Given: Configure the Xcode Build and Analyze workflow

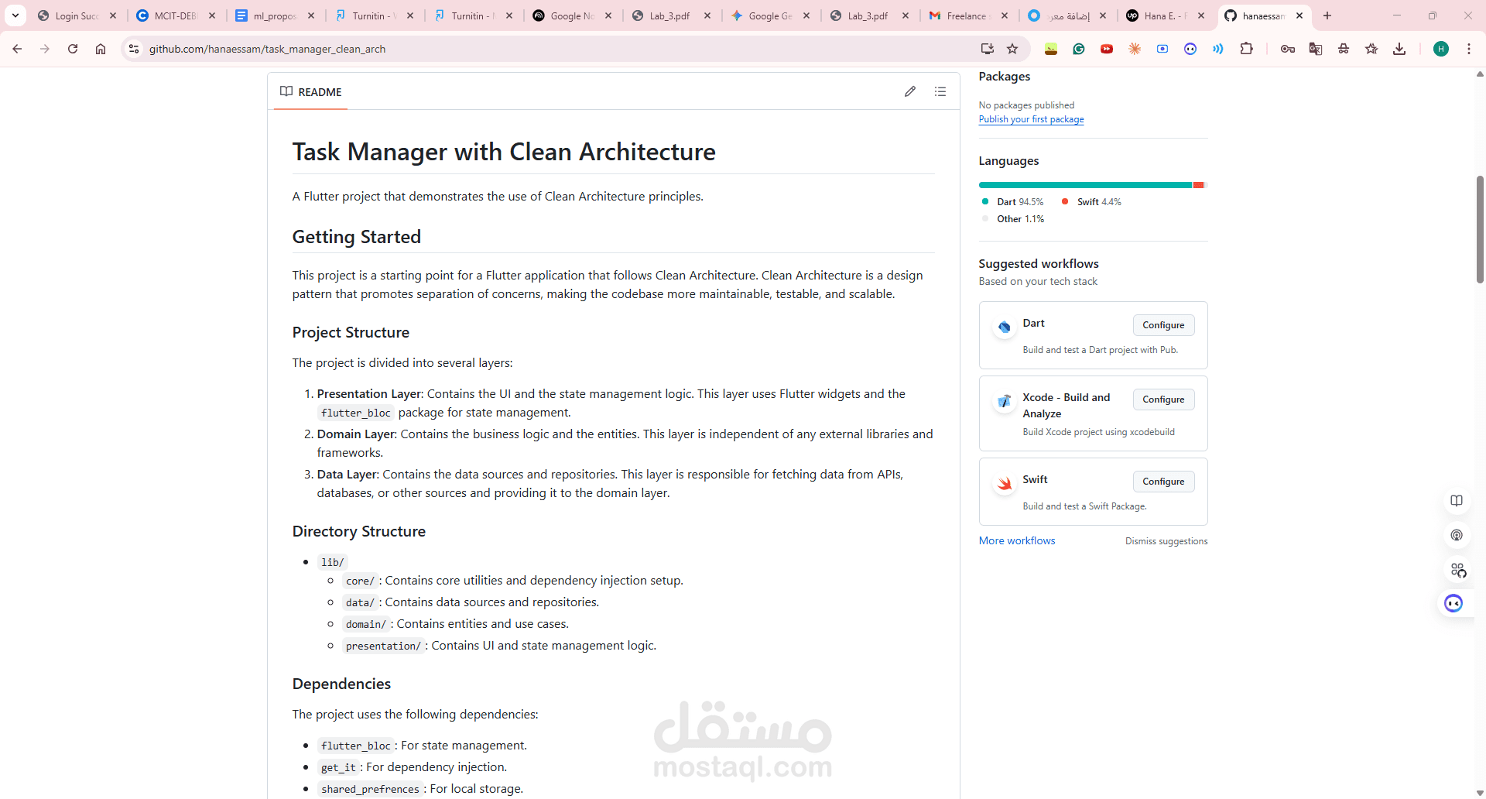Looking at the screenshot, I should (1163, 399).
